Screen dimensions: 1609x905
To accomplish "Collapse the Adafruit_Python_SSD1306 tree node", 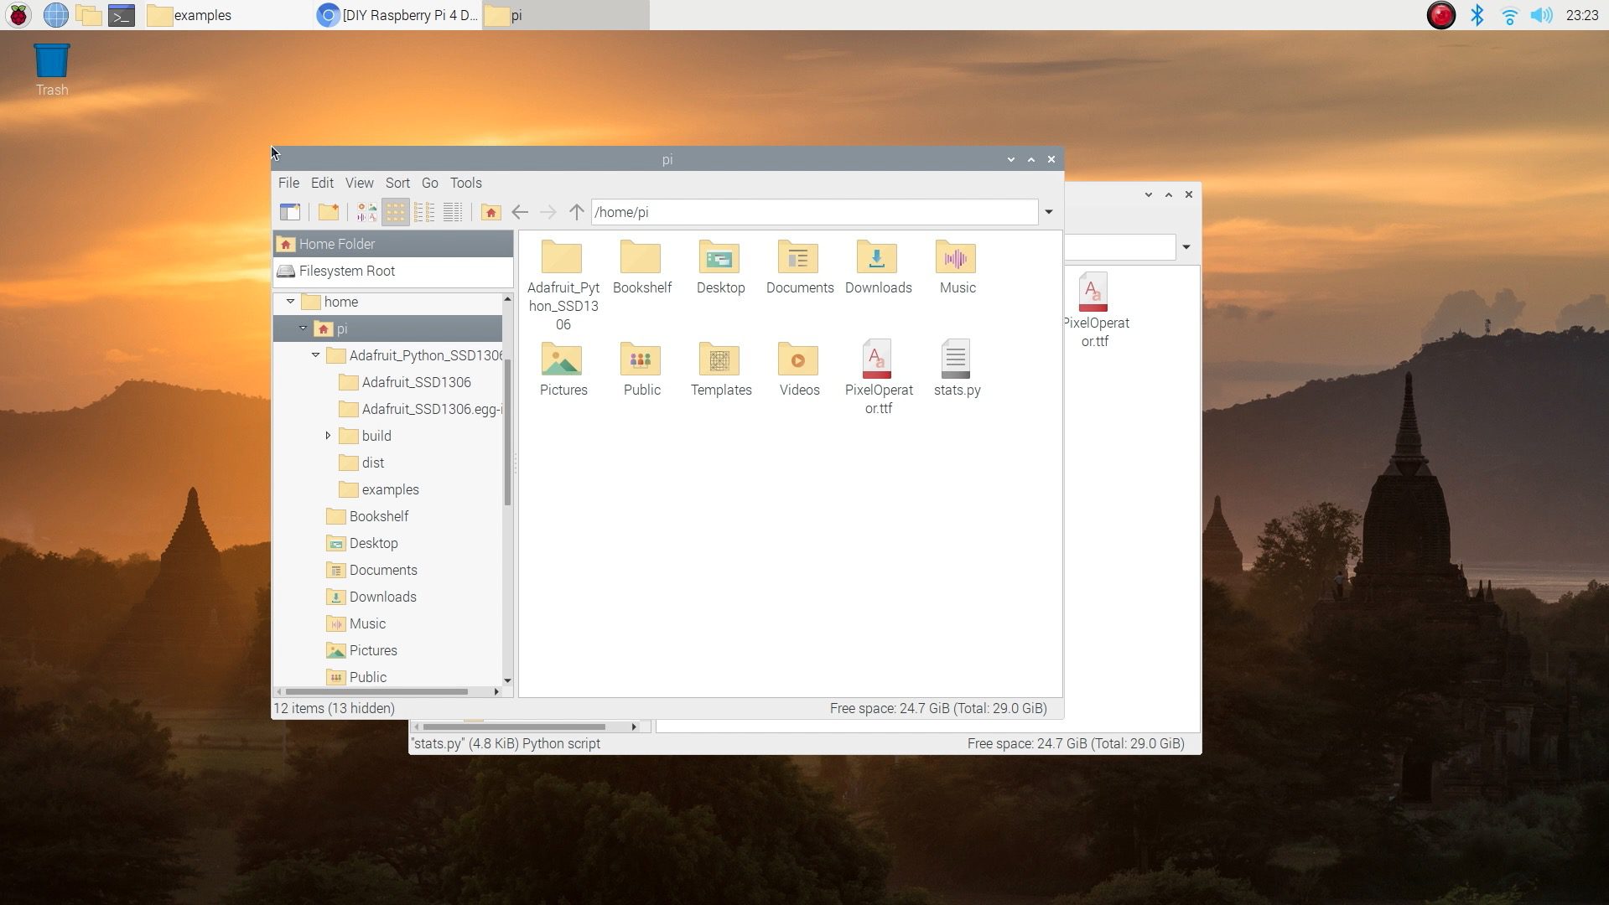I will (316, 355).
